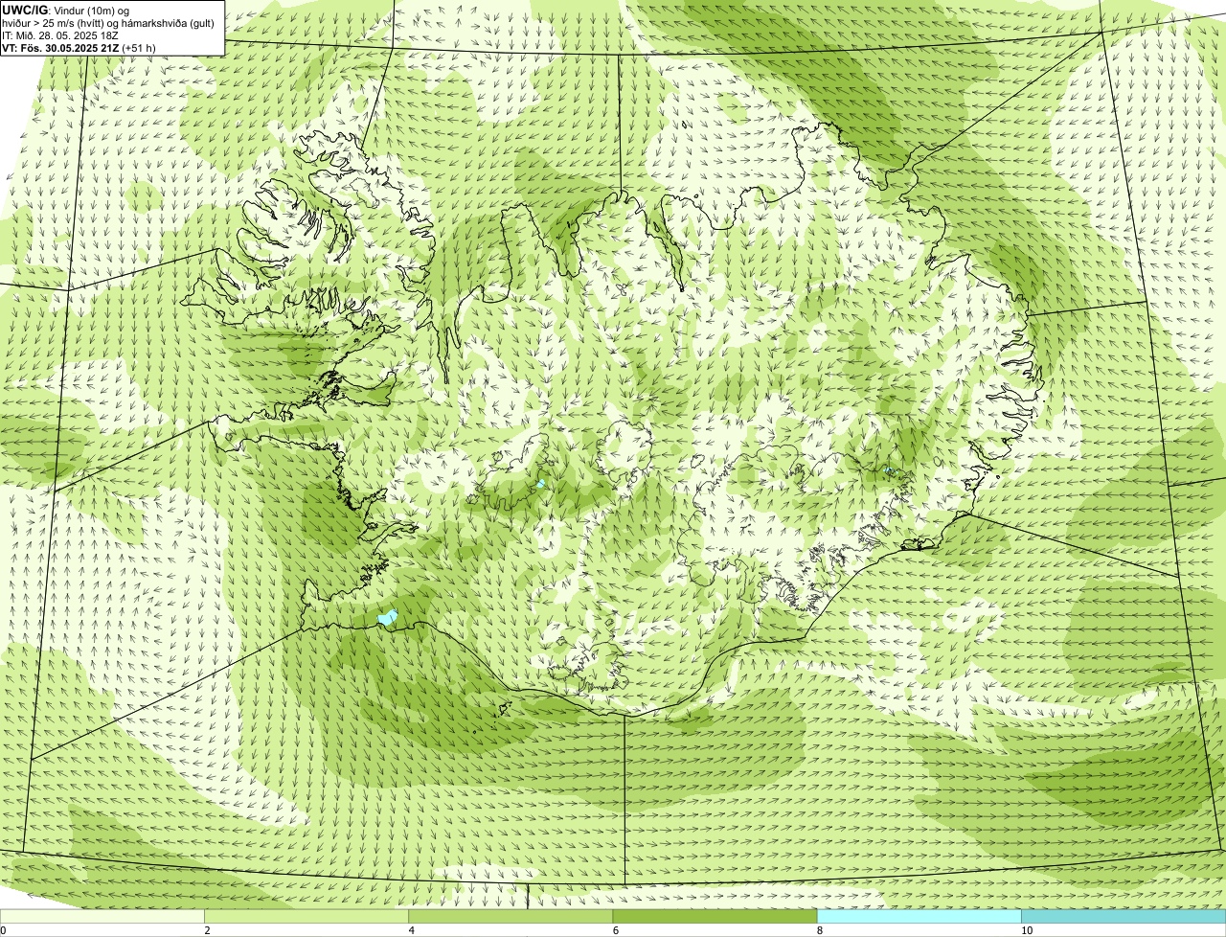Click the '6' tick label on the color scale
The width and height of the screenshot is (1226, 937).
click(x=615, y=930)
